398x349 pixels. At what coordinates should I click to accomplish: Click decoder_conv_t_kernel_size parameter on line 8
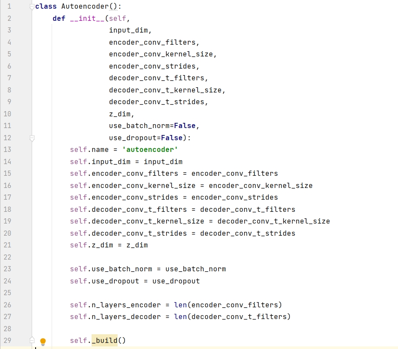pyautogui.click(x=165, y=90)
